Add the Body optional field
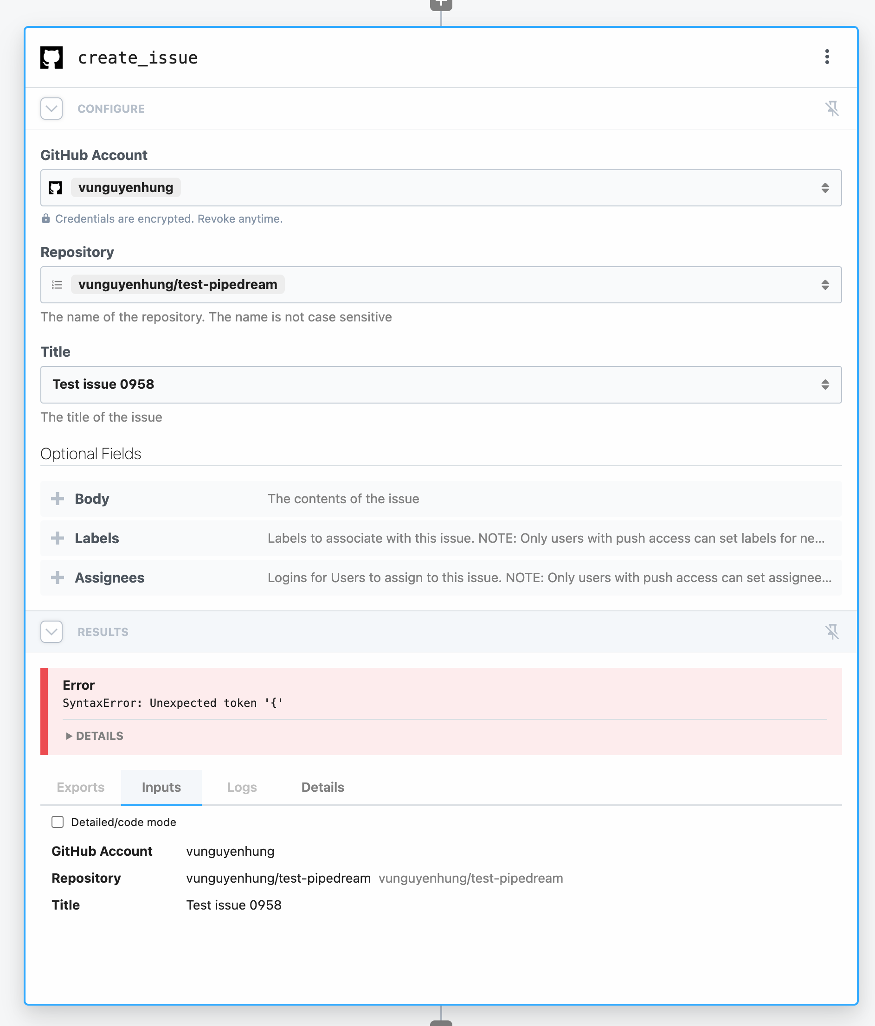875x1026 pixels. click(58, 499)
